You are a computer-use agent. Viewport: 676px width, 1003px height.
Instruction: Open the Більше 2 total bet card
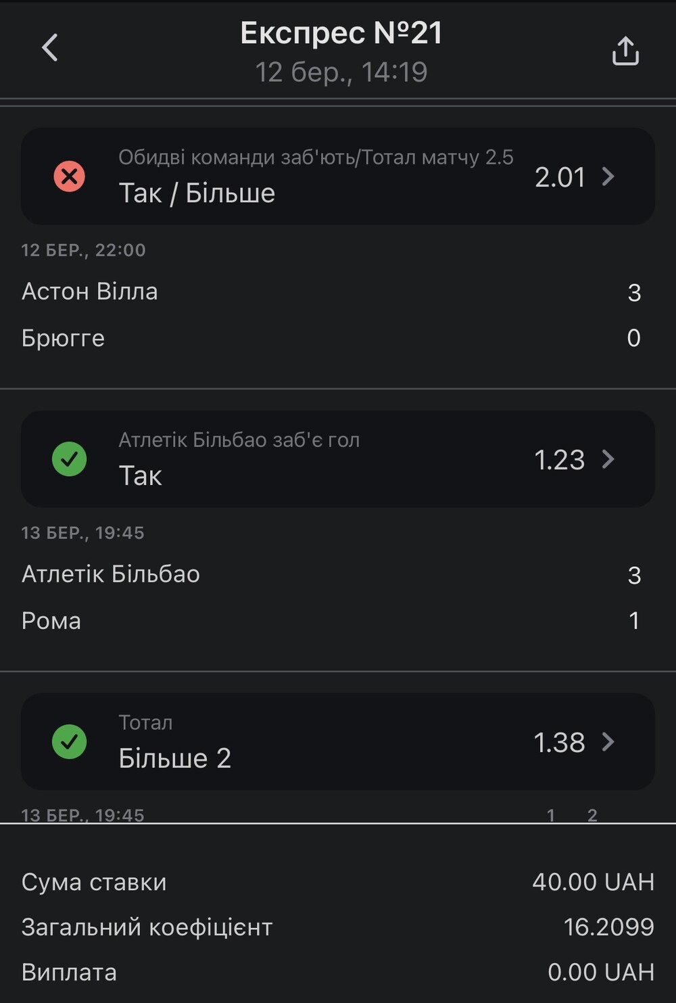click(338, 742)
